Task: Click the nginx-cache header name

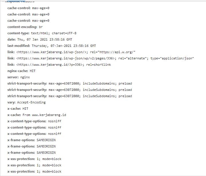Action: (17, 71)
